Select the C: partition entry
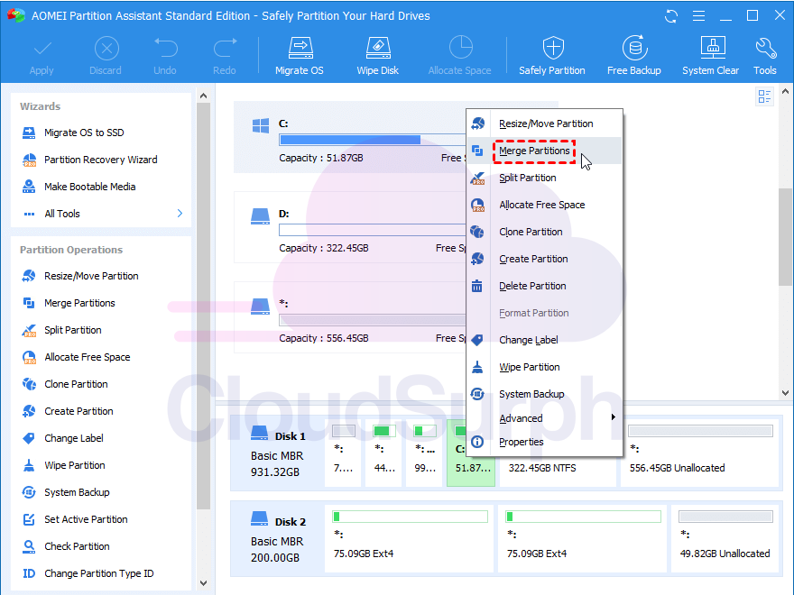 [x=350, y=138]
